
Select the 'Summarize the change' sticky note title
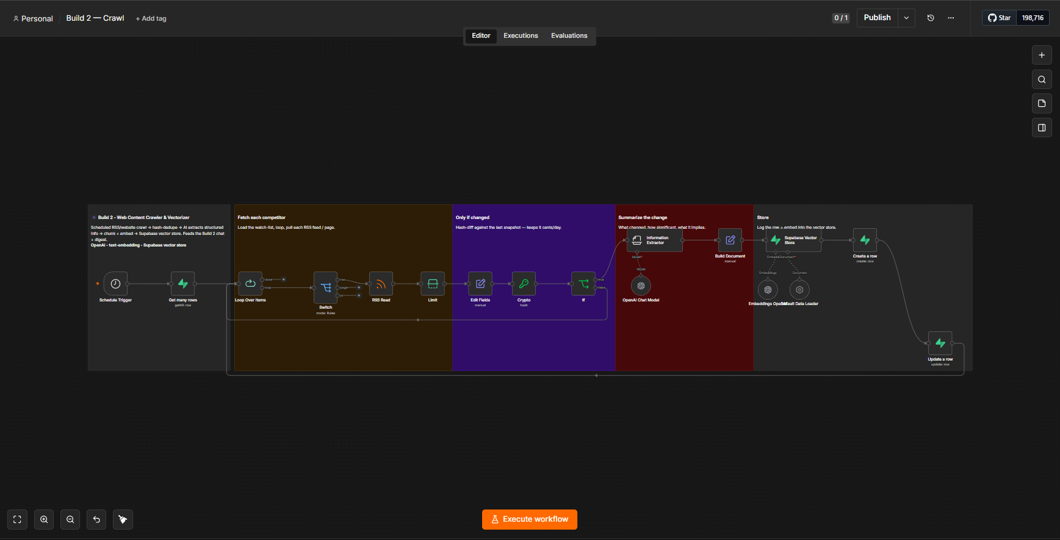pyautogui.click(x=643, y=217)
